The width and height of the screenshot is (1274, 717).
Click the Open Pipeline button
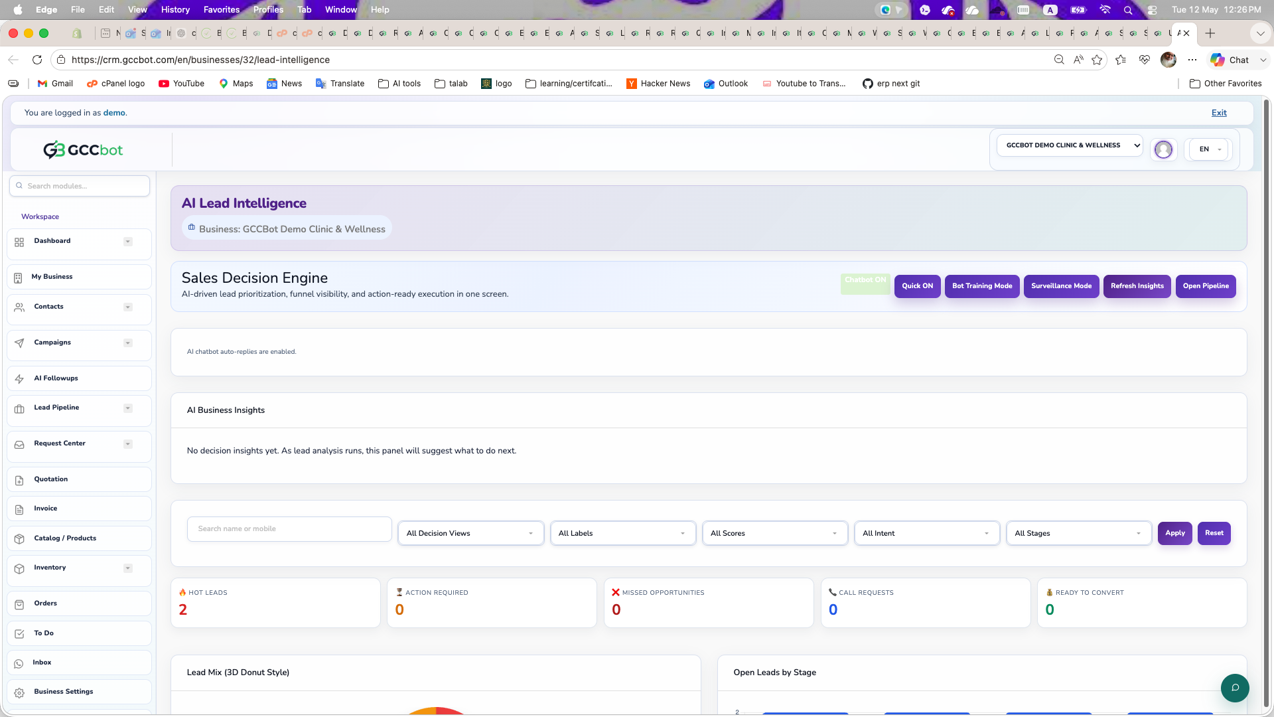click(x=1206, y=286)
